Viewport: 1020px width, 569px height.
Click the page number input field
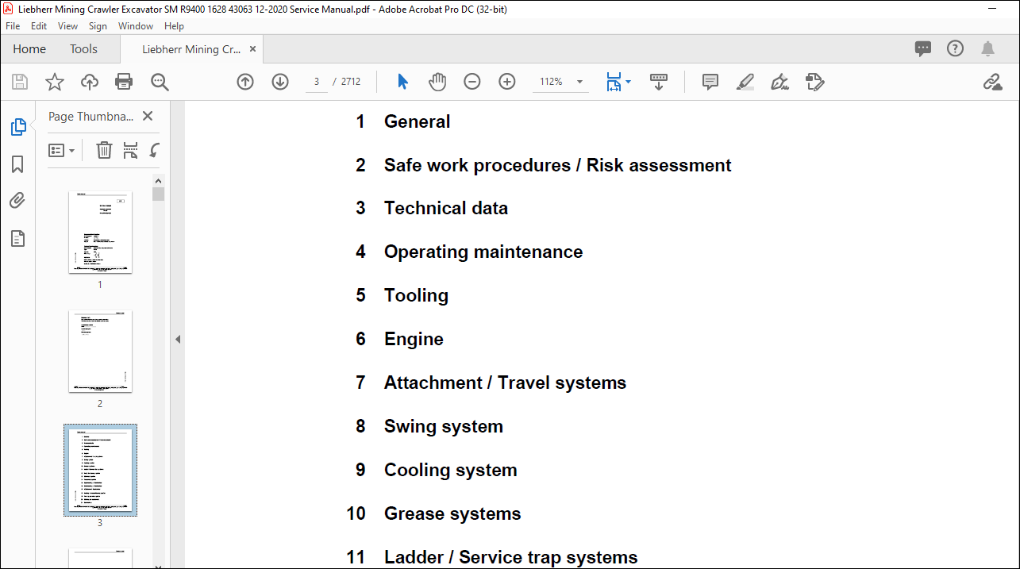coord(317,82)
